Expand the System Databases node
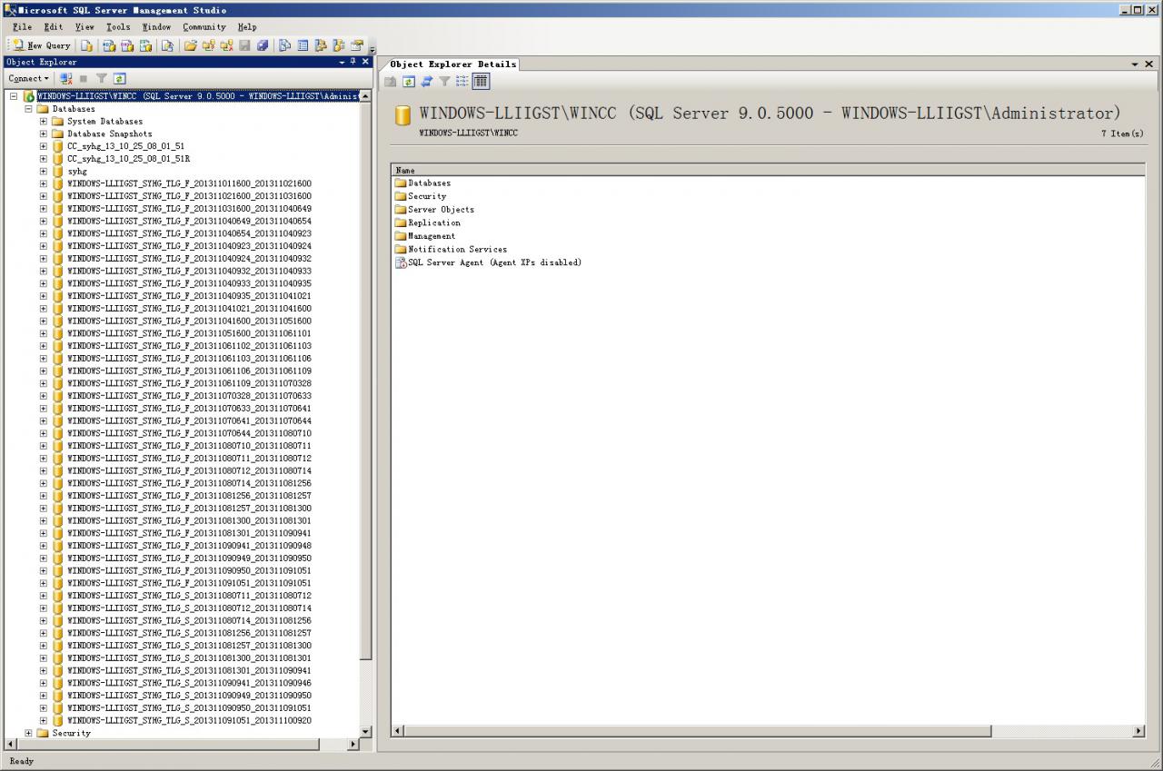This screenshot has width=1163, height=771. [x=43, y=122]
